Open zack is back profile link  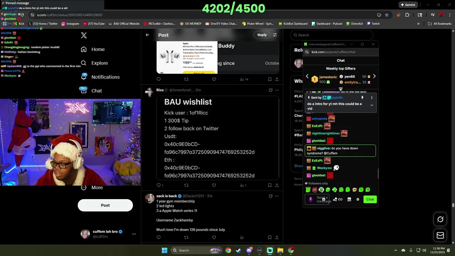pyautogui.click(x=167, y=196)
